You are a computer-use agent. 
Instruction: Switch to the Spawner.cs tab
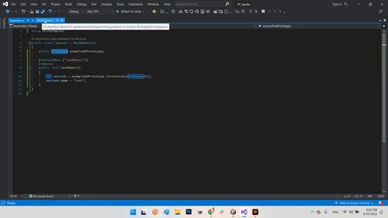pyautogui.click(x=17, y=21)
